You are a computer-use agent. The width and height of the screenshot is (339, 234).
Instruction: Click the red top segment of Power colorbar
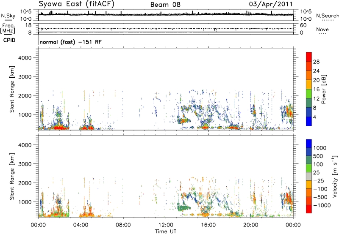(x=309, y=57)
